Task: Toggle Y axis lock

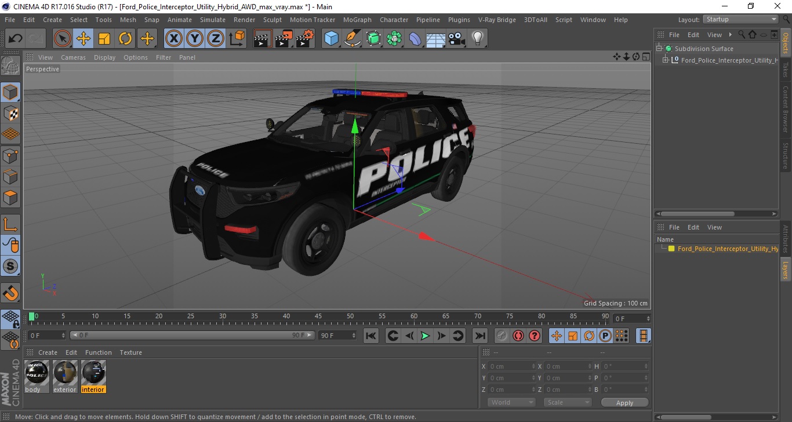Action: 195,39
